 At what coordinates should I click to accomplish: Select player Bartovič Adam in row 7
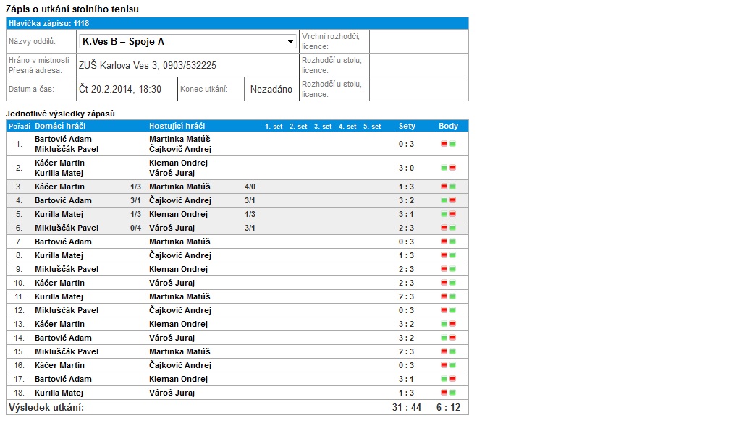point(63,242)
